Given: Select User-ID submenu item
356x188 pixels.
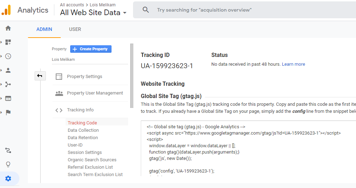Looking at the screenshot, I should pos(75,145).
